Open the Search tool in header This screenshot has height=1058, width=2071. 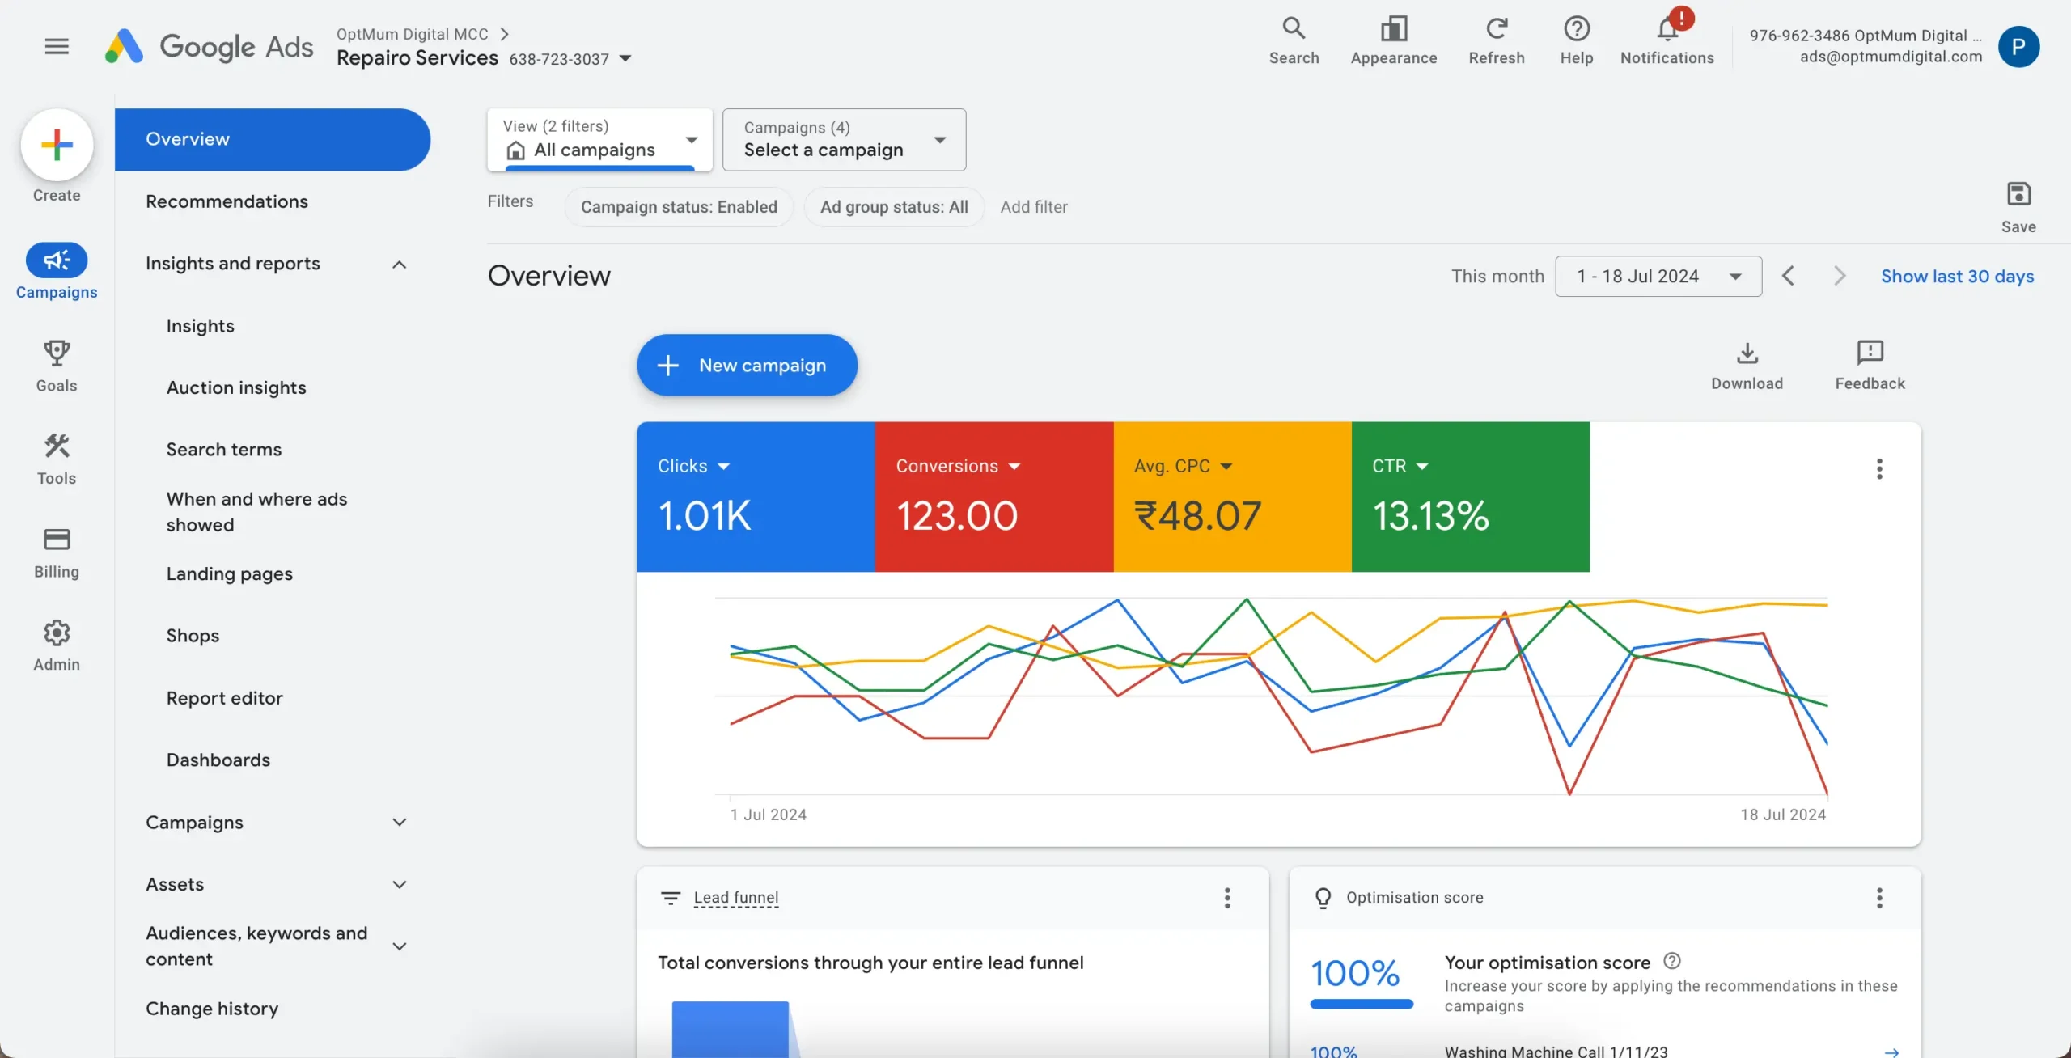point(1294,41)
